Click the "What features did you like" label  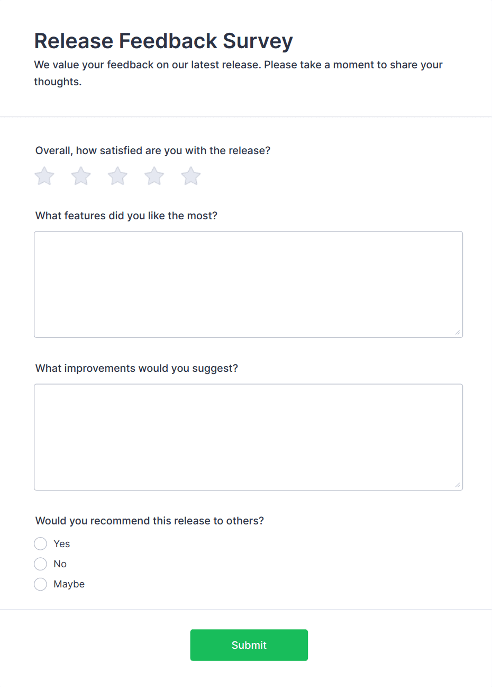pyautogui.click(x=126, y=216)
